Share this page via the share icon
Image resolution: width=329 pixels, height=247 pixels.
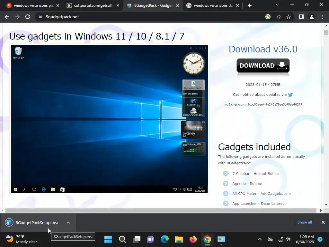click(278, 17)
